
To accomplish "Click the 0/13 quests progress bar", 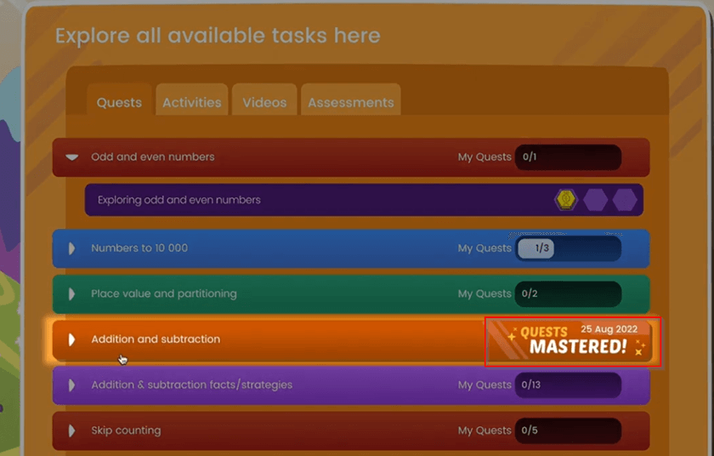I will 569,385.
